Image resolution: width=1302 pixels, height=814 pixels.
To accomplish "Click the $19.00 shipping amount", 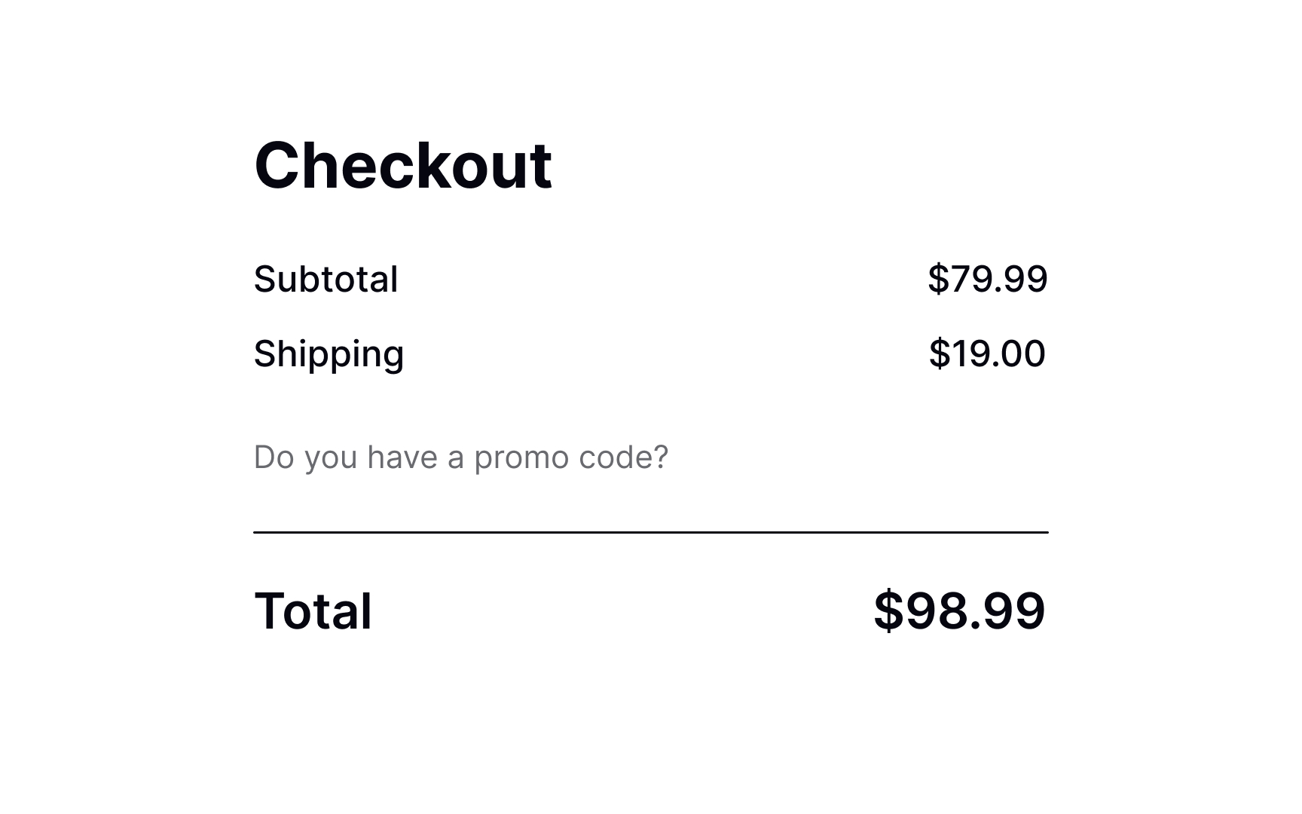I will 989,353.
